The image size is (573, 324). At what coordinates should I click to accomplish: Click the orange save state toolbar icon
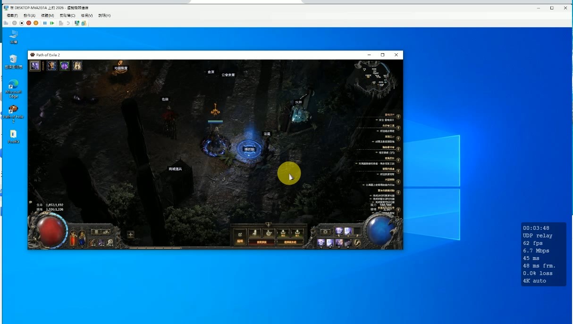click(x=36, y=23)
